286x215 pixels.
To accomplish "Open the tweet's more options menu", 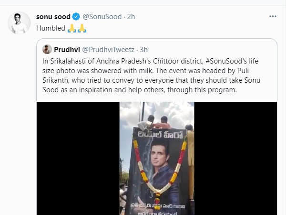I will tap(273, 16).
